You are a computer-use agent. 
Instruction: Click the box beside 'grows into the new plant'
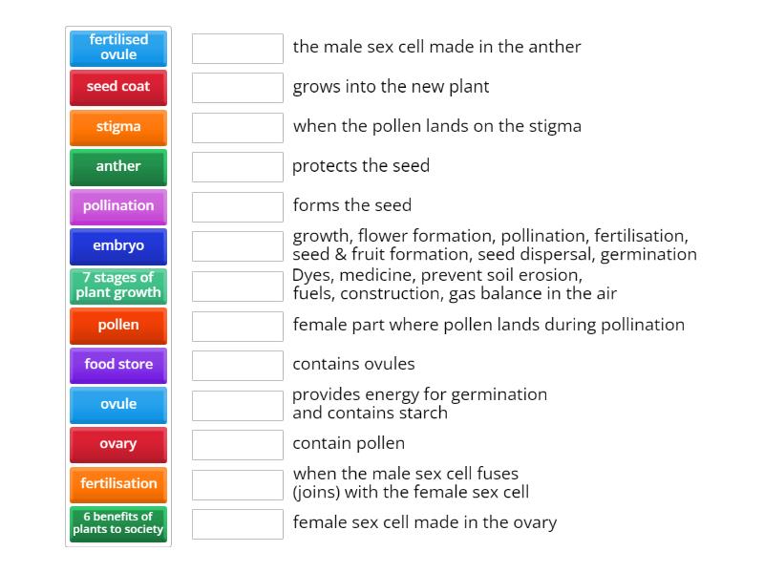[237, 86]
